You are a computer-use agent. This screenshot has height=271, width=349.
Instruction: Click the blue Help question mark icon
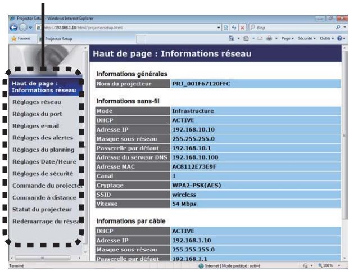click(x=339, y=39)
